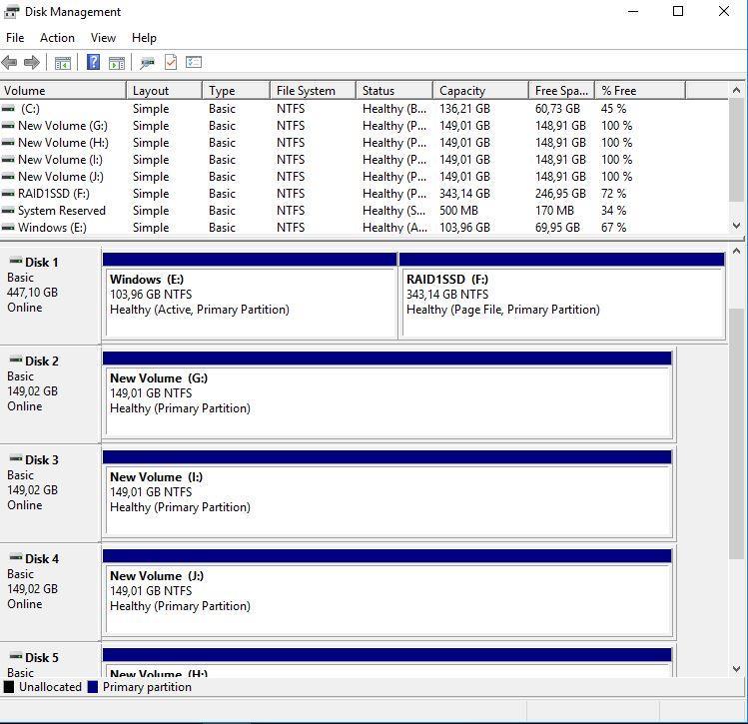Click the Disk Management title bar icon
The height and width of the screenshot is (724, 748).
[x=11, y=12]
